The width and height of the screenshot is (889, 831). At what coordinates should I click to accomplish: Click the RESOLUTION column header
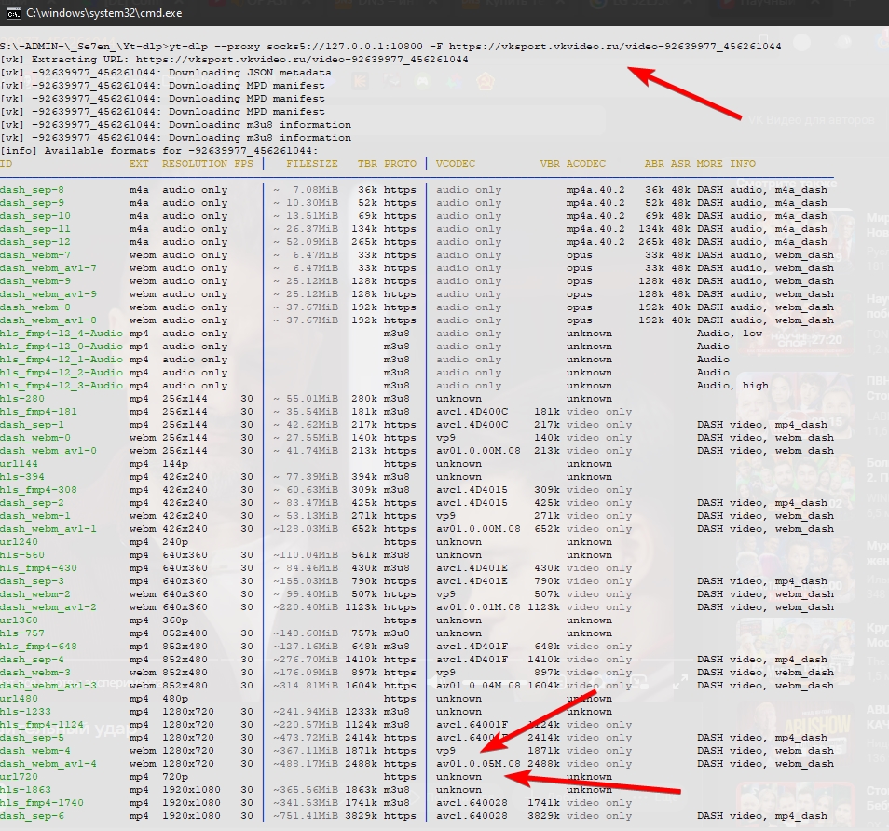pos(194,163)
